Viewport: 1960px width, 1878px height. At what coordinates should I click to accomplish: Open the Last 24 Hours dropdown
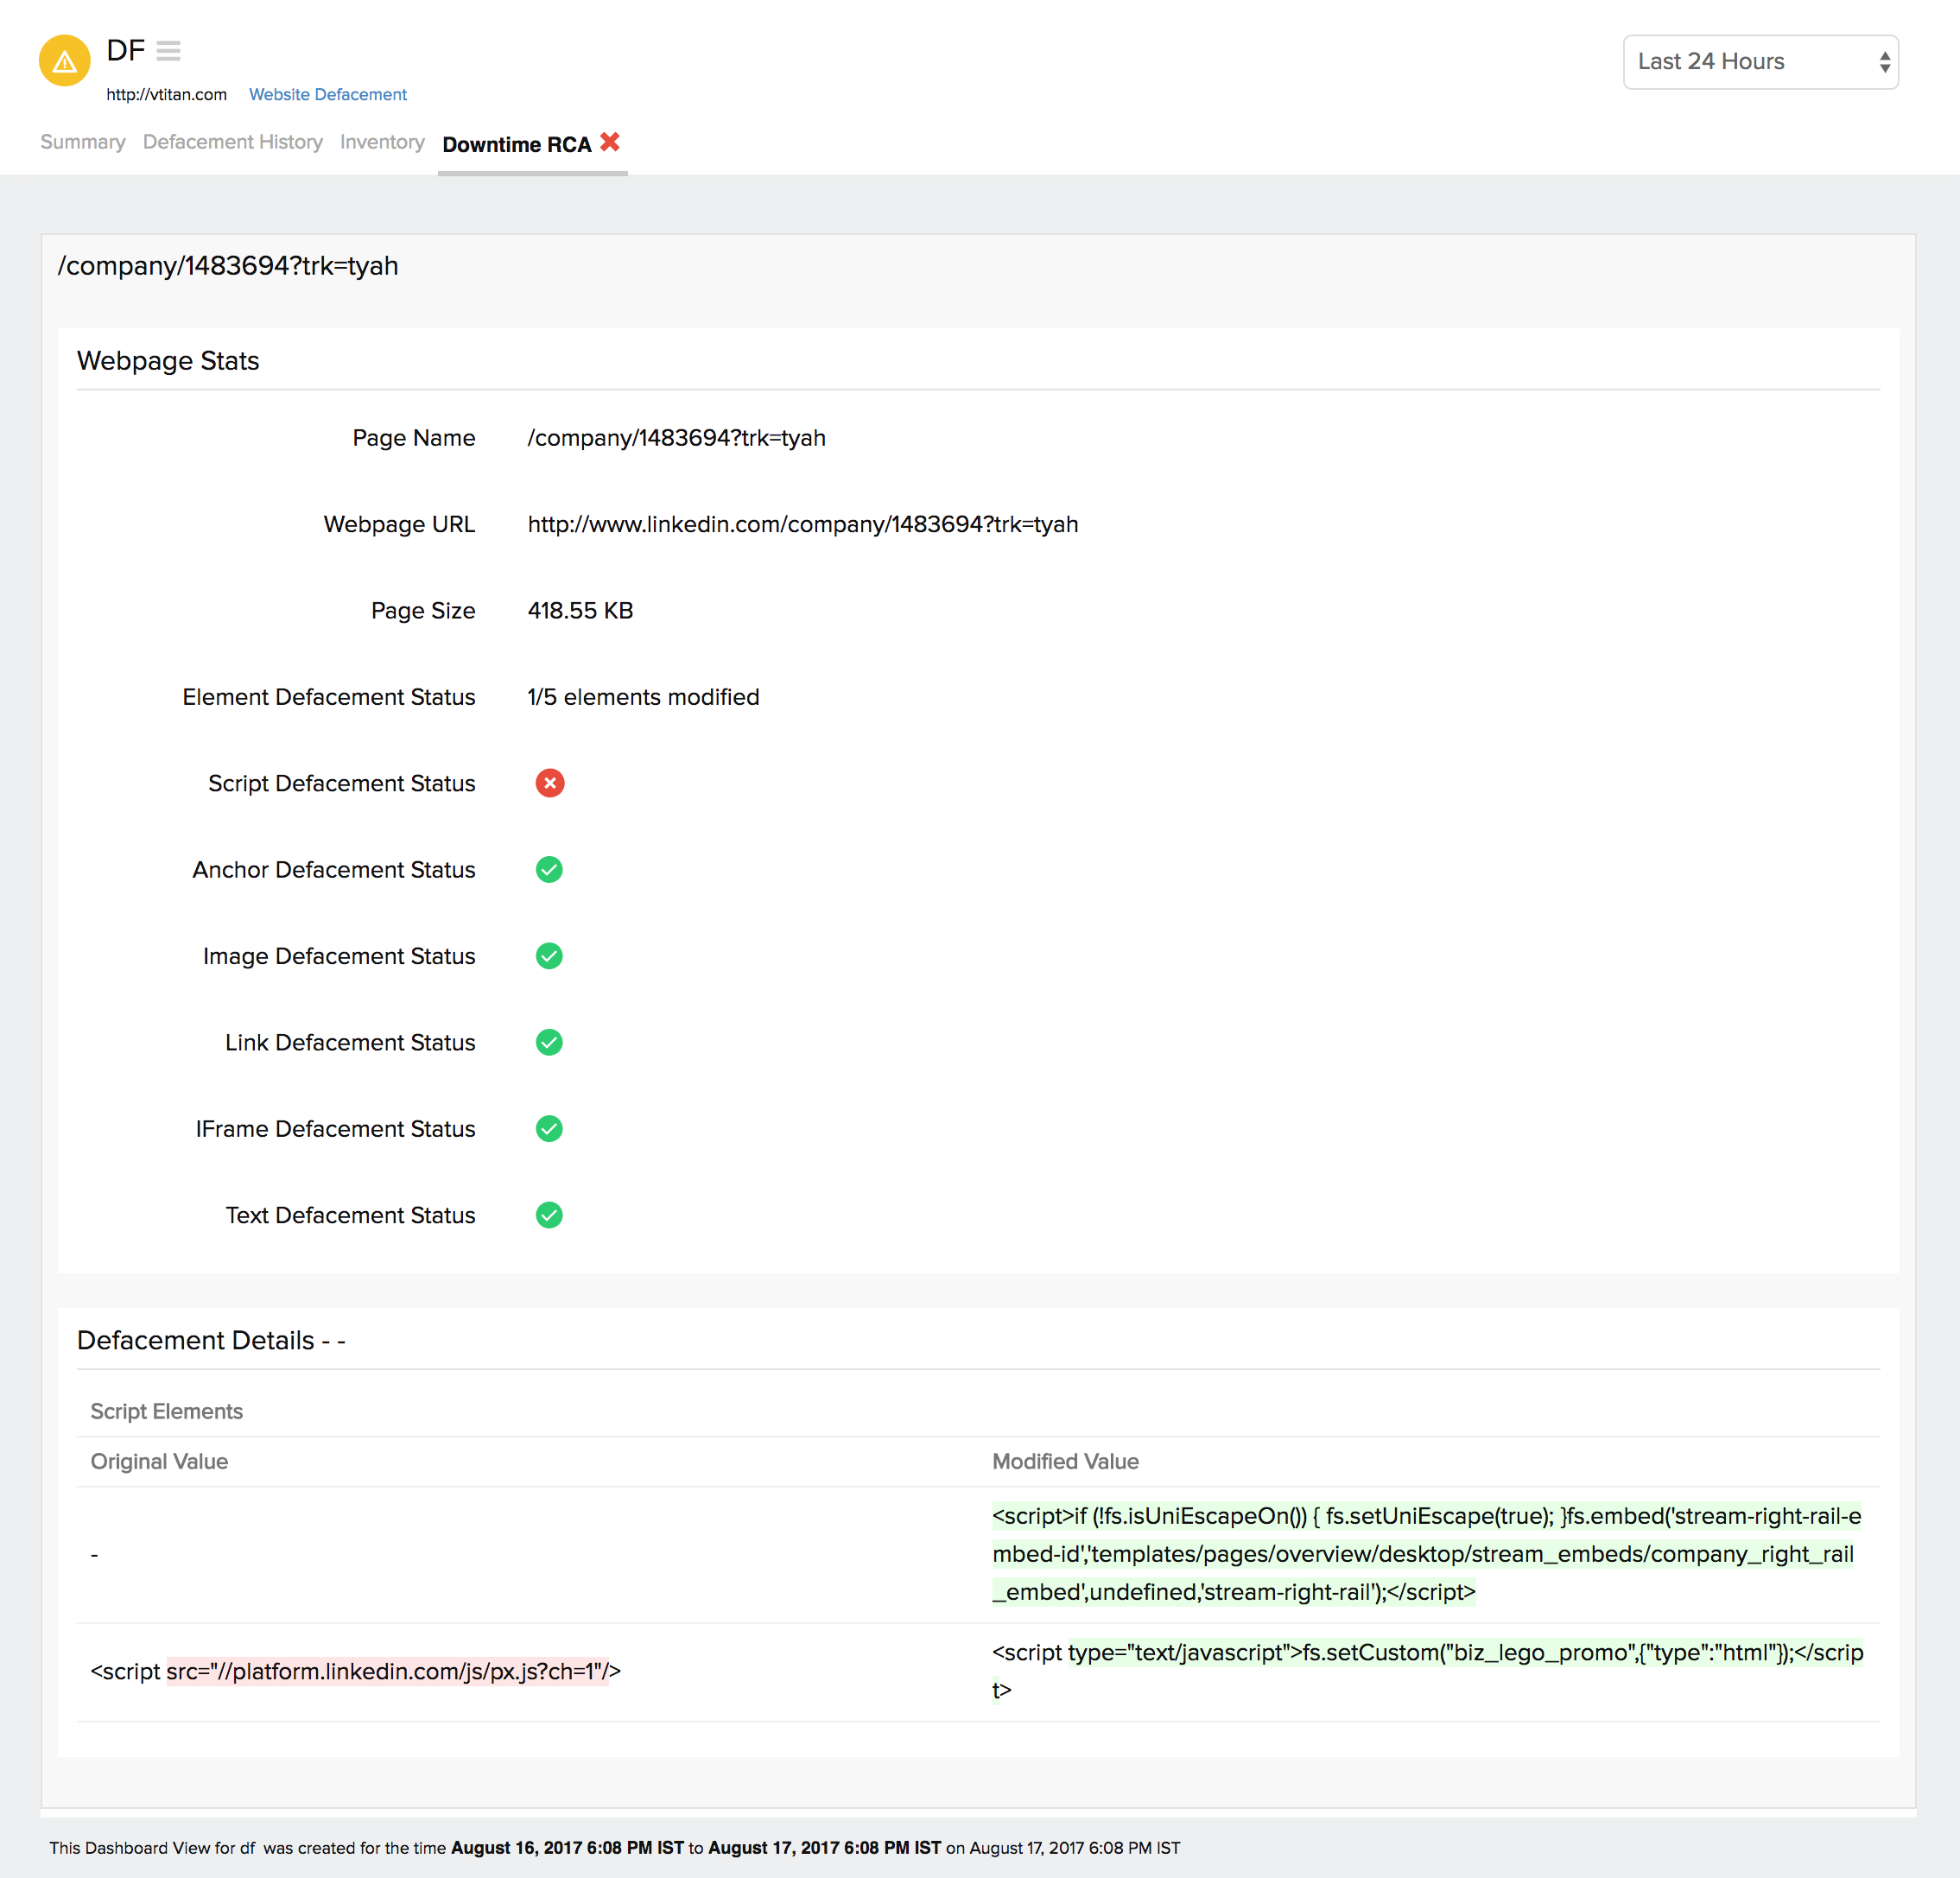coord(1759,62)
